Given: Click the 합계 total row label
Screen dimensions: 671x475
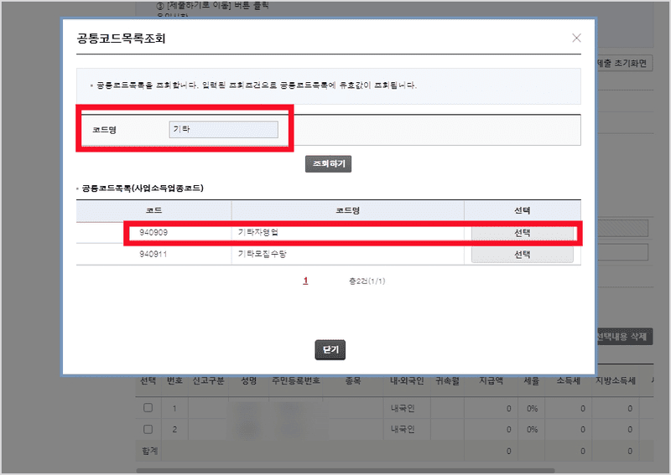Looking at the screenshot, I should pyautogui.click(x=150, y=451).
